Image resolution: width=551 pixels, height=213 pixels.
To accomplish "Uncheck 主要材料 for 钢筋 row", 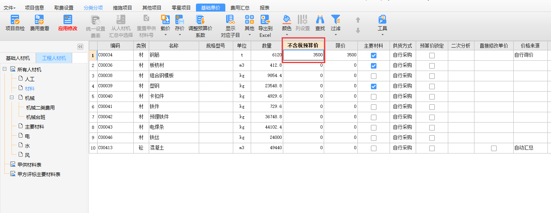I will (374, 56).
